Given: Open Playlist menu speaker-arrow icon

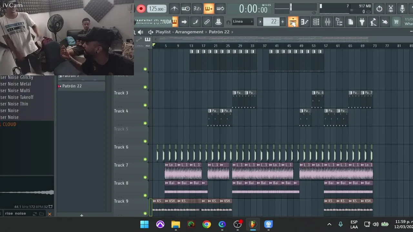Looking at the screenshot, I should point(151,32).
